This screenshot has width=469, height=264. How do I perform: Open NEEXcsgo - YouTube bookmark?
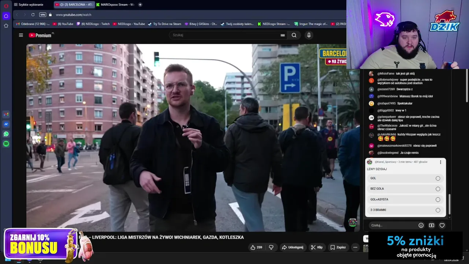tap(129, 24)
